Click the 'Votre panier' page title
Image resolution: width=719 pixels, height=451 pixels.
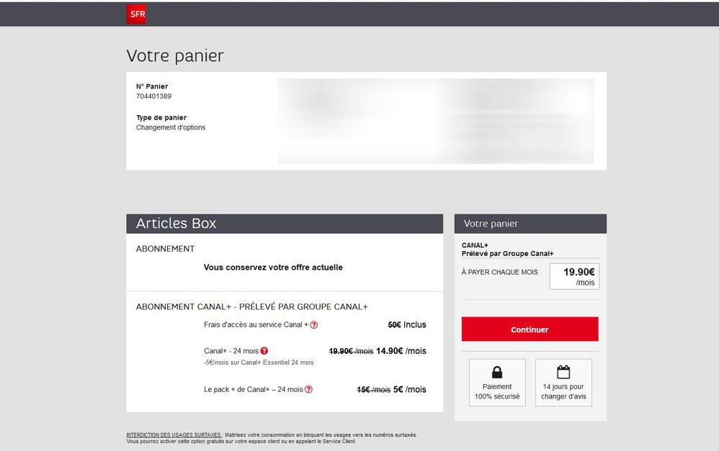(175, 56)
